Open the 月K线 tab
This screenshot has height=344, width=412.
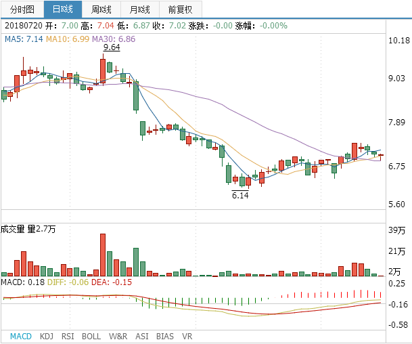coord(140,9)
